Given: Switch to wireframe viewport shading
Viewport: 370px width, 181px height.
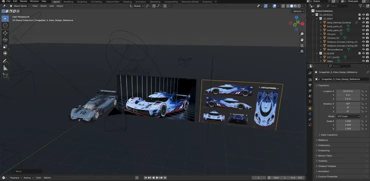Looking at the screenshot, I should pyautogui.click(x=288, y=6).
